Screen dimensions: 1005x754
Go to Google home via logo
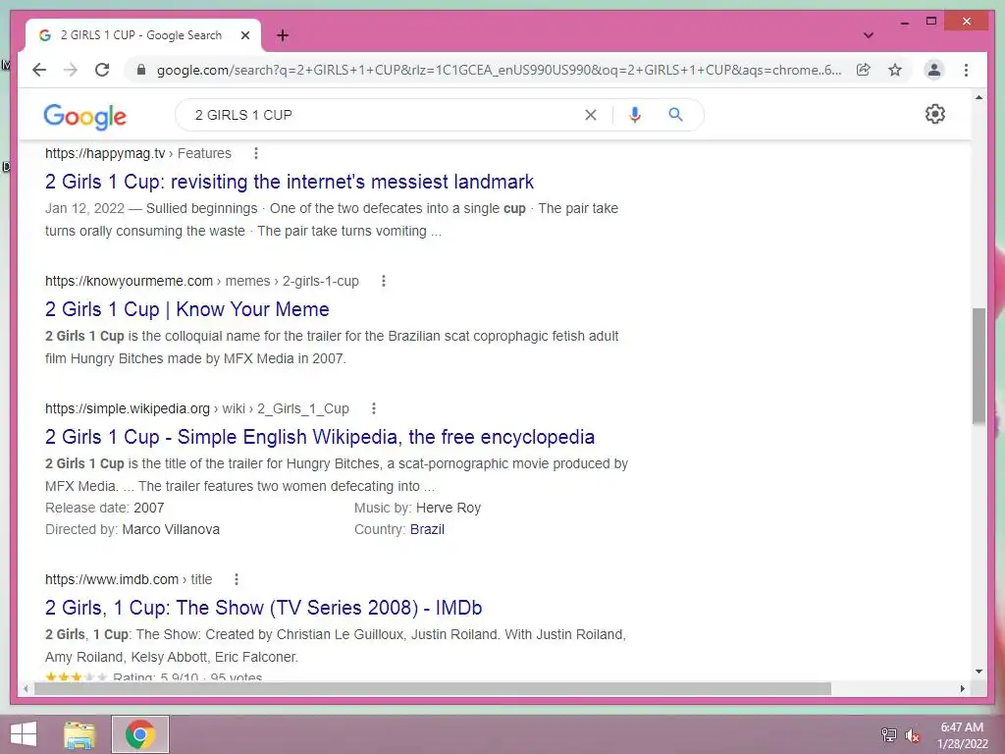tap(85, 116)
